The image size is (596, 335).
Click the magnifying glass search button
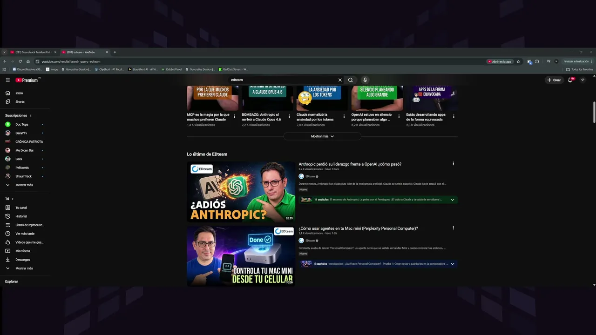[351, 80]
